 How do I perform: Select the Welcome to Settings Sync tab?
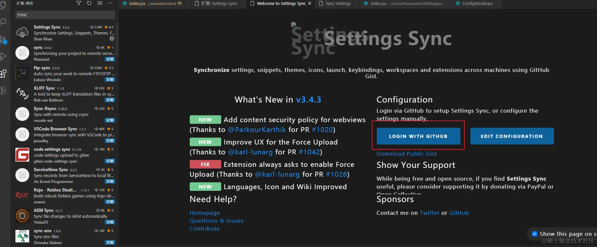pos(281,4)
